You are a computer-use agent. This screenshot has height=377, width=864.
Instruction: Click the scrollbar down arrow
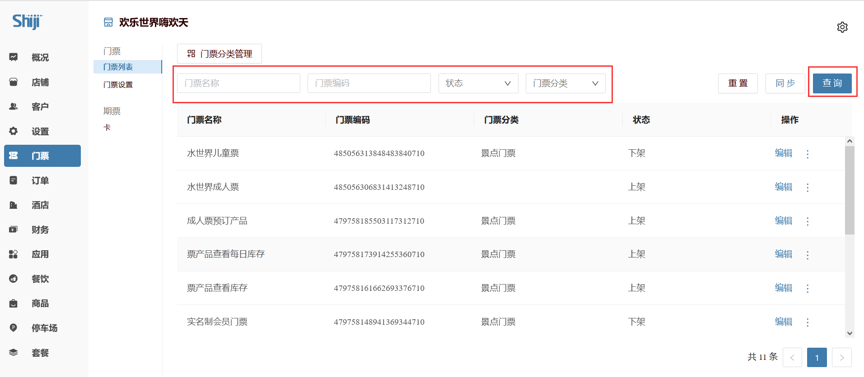click(850, 333)
